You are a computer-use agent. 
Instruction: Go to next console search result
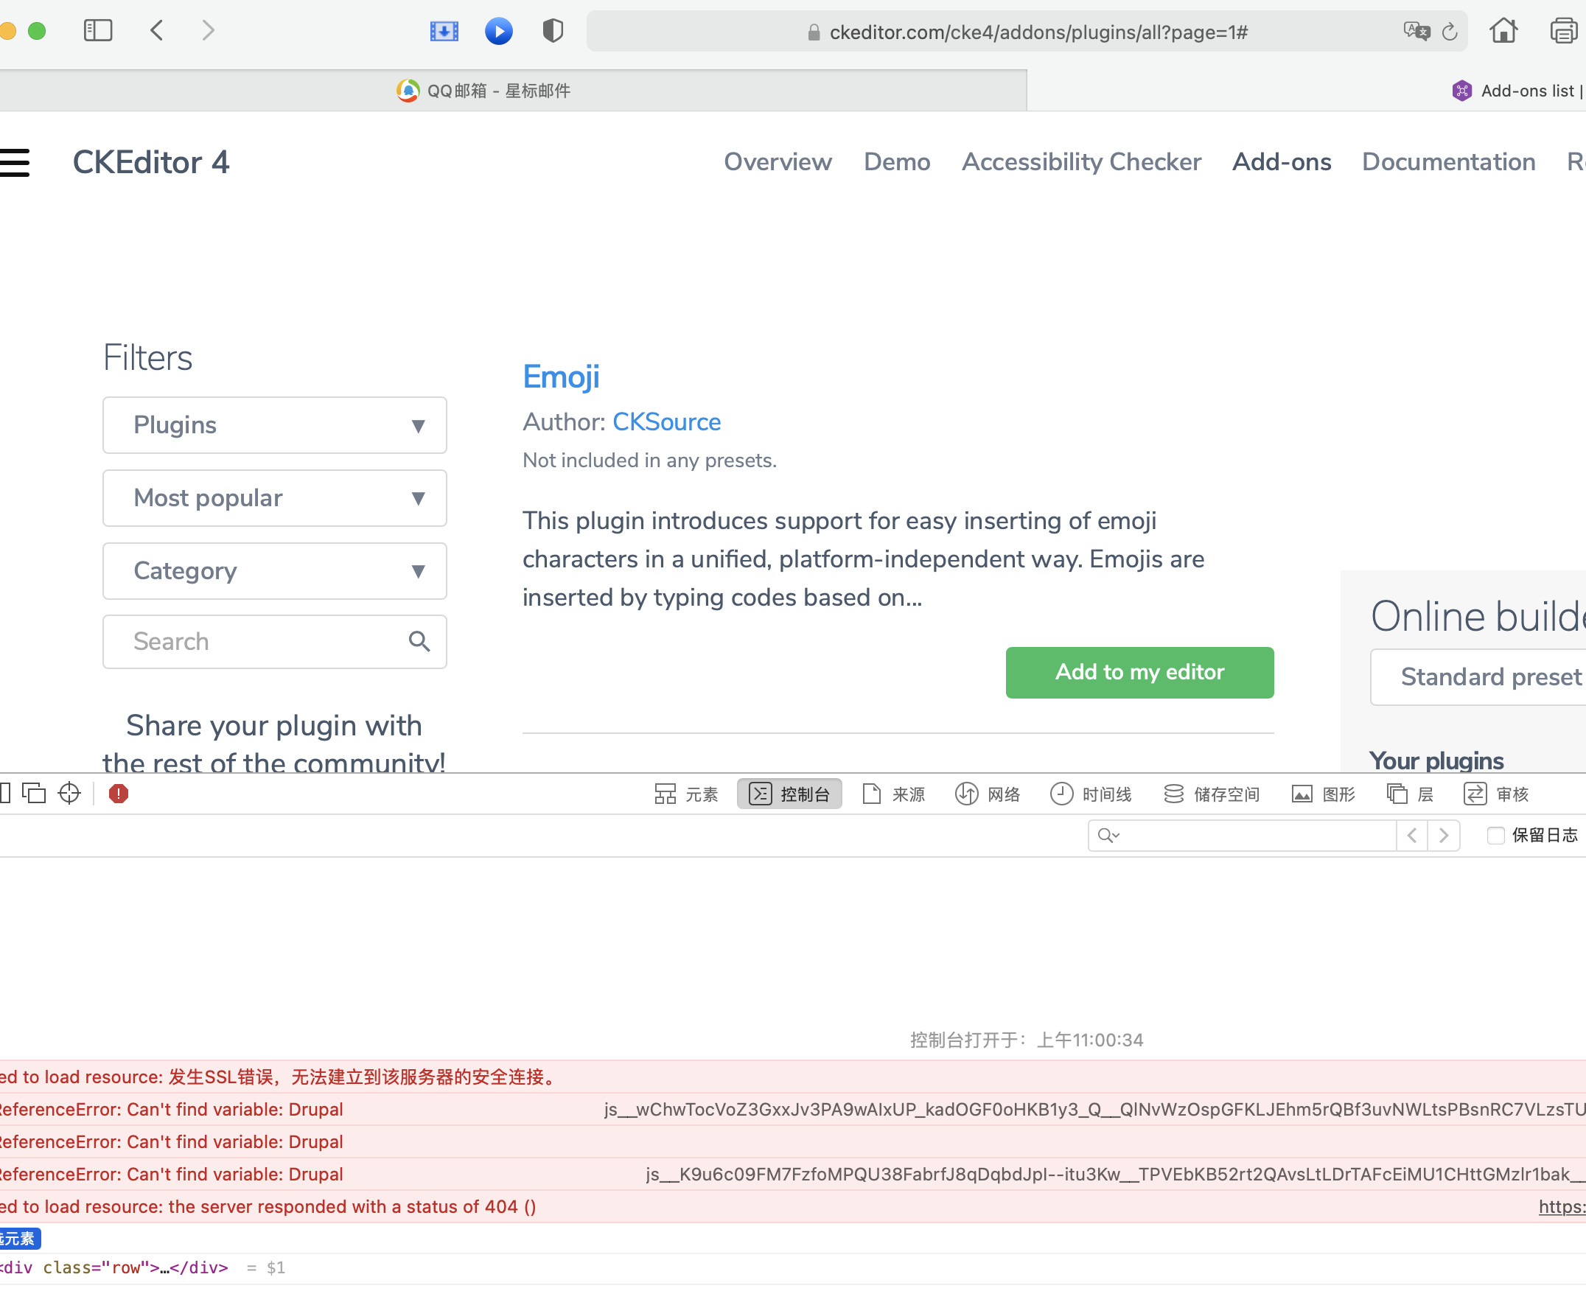point(1443,835)
